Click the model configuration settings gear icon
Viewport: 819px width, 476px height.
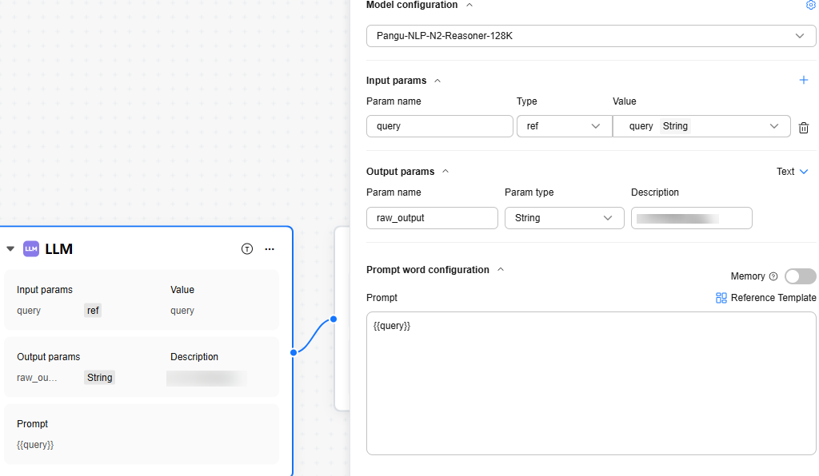click(x=810, y=5)
